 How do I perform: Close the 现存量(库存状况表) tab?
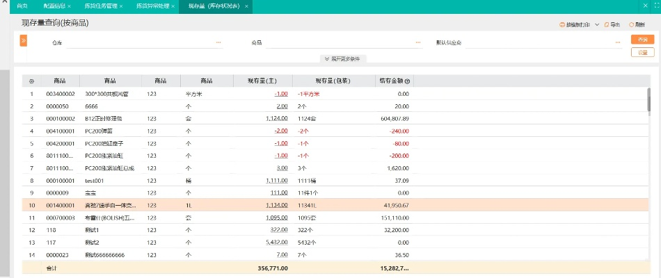tap(246, 6)
